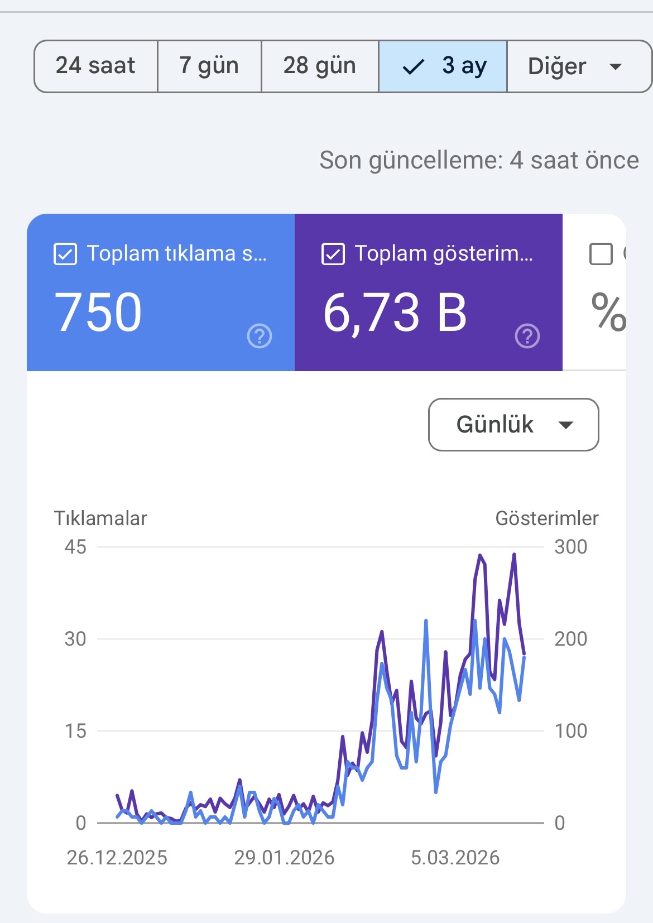Click the 5.03.2026 date axis label
The height and width of the screenshot is (923, 653).
455,858
